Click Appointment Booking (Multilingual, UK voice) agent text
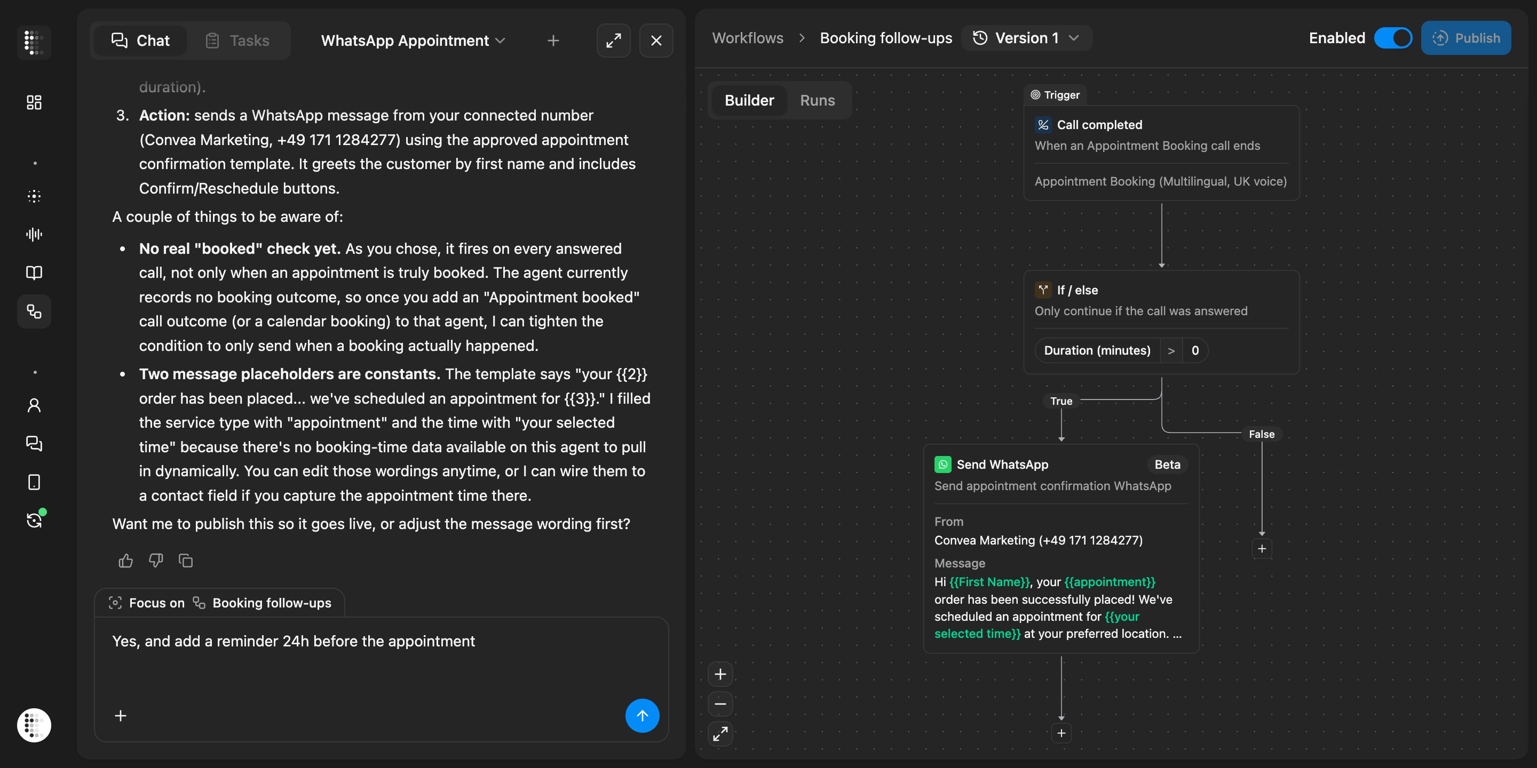This screenshot has height=768, width=1537. tap(1161, 181)
